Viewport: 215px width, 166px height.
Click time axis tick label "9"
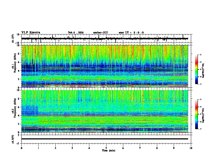coord(174,148)
